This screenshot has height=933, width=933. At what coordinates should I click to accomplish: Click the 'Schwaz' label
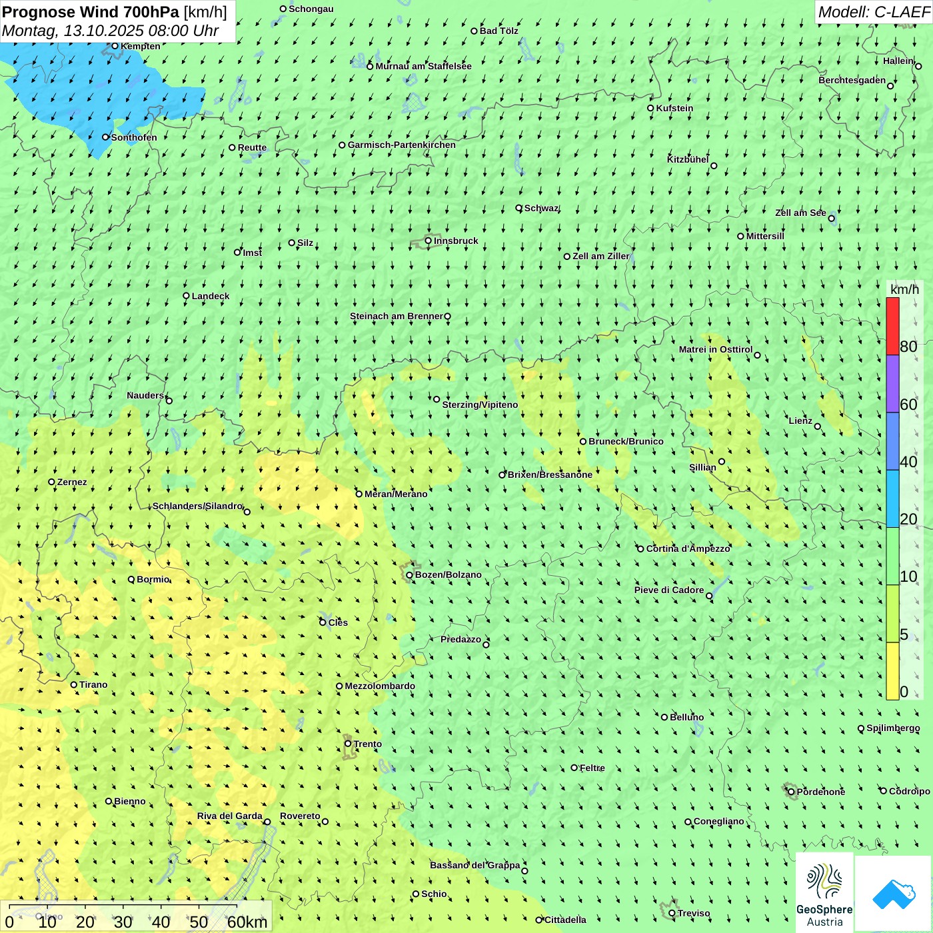click(x=541, y=208)
